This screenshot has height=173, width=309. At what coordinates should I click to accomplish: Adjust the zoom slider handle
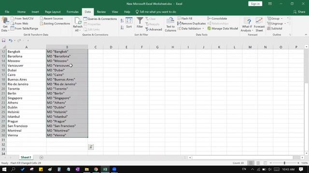point(284,163)
